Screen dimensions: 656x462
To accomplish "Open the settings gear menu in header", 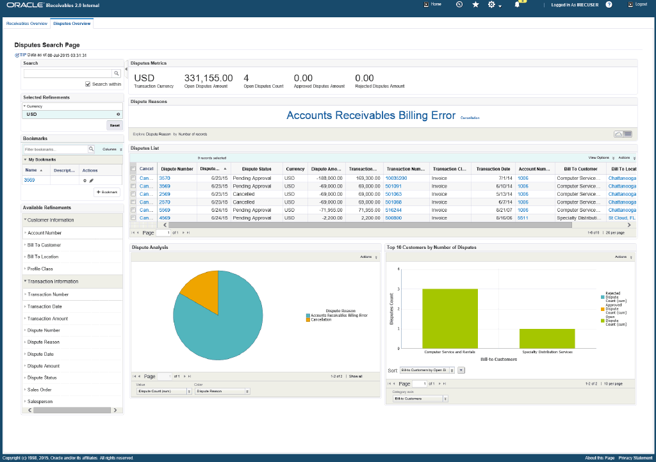I will click(492, 4).
